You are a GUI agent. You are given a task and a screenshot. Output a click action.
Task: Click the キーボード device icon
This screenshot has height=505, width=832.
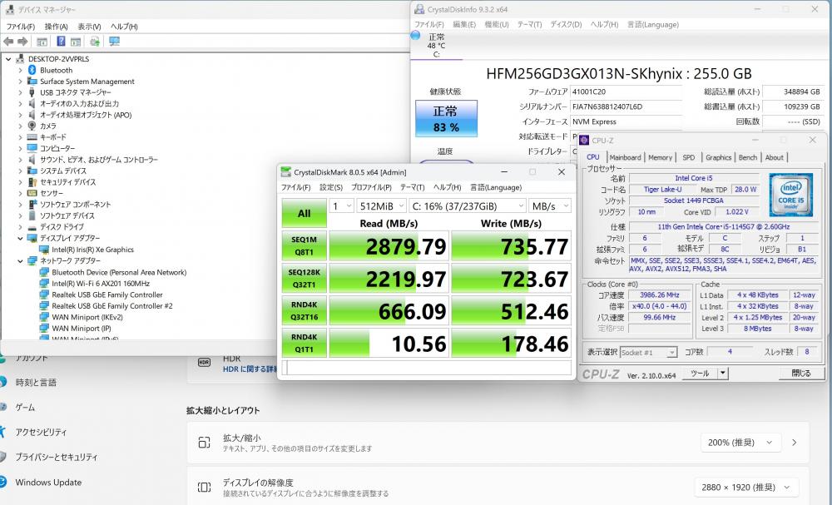coord(32,137)
